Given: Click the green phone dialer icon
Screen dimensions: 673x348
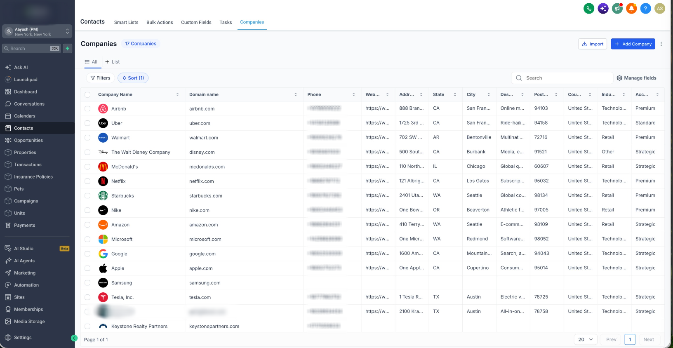Looking at the screenshot, I should [x=589, y=8].
